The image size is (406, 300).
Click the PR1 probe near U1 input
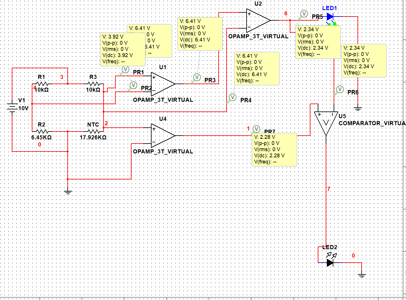[125, 69]
